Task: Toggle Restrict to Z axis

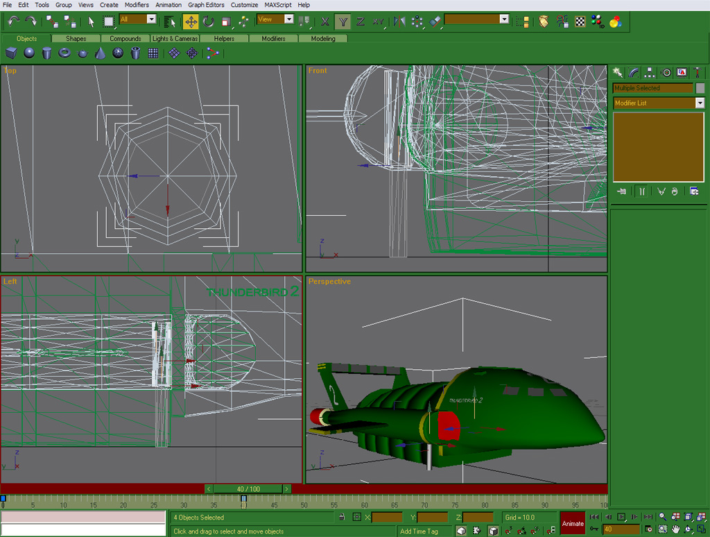Action: point(361,22)
